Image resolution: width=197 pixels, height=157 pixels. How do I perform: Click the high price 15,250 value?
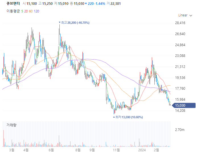point(47,4)
